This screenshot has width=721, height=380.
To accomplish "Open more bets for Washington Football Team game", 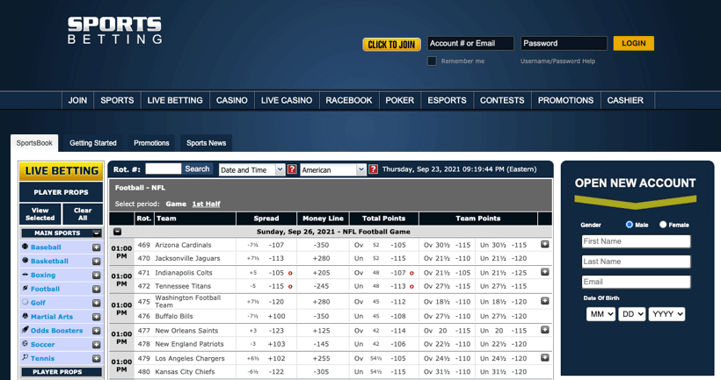I will [x=545, y=301].
